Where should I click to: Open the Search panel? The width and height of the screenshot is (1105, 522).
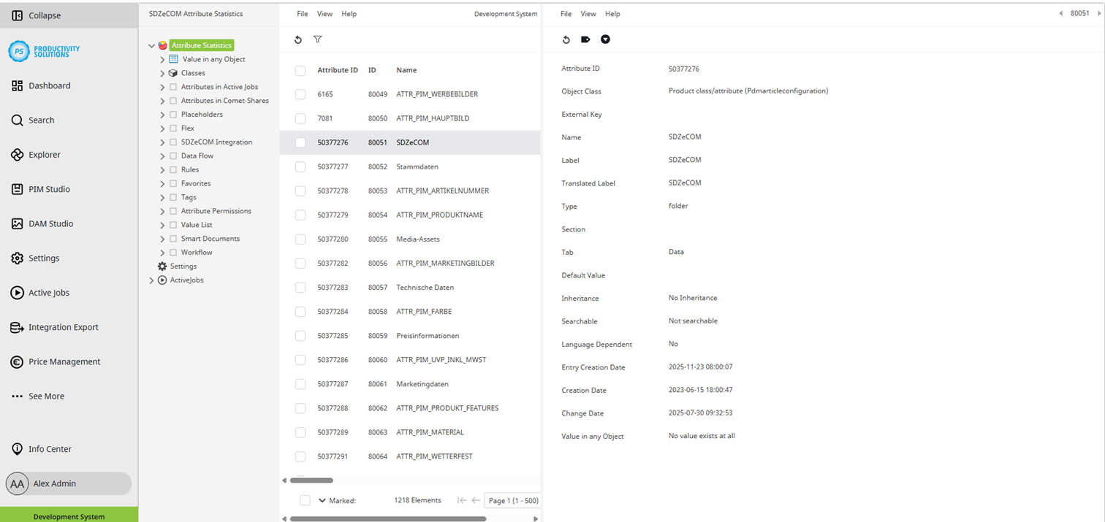(41, 120)
